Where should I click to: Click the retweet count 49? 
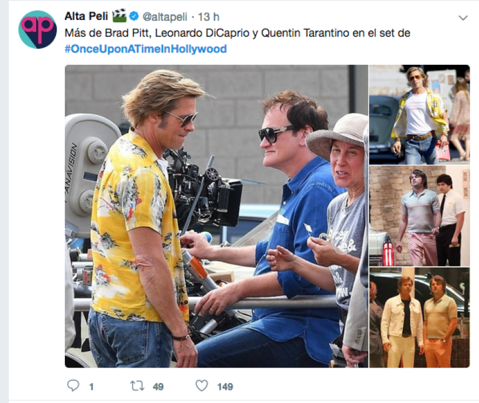158,386
